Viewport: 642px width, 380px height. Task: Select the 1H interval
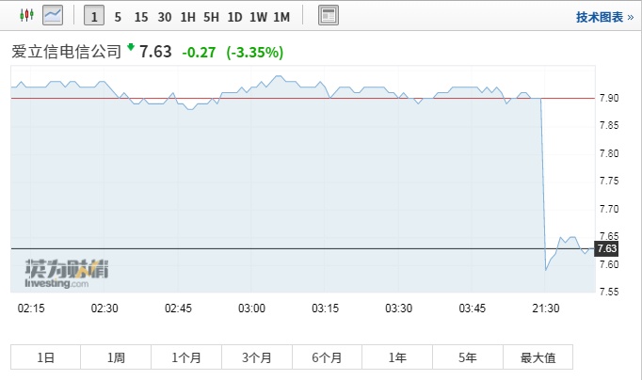tap(187, 16)
